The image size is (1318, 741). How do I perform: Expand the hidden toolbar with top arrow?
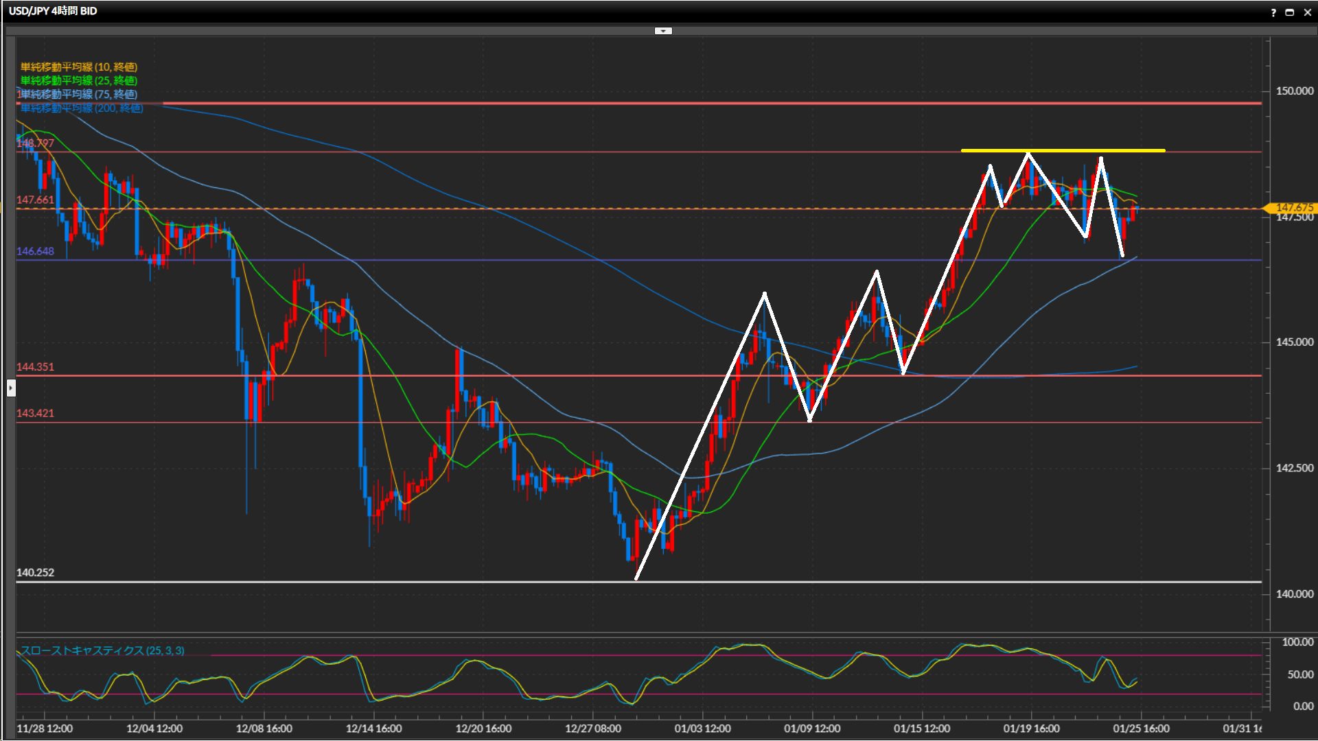point(663,31)
